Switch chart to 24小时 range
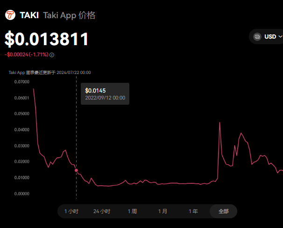Screen dimensions: 283x228 coord(102,211)
